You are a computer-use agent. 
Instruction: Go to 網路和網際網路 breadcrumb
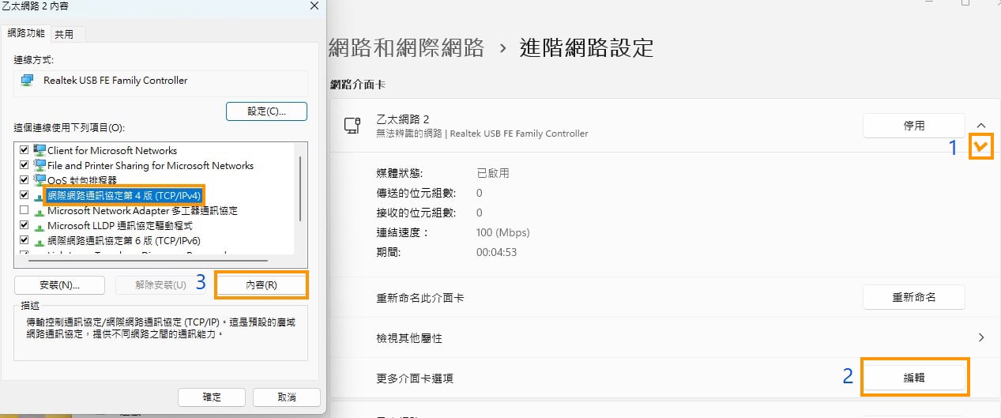(406, 47)
